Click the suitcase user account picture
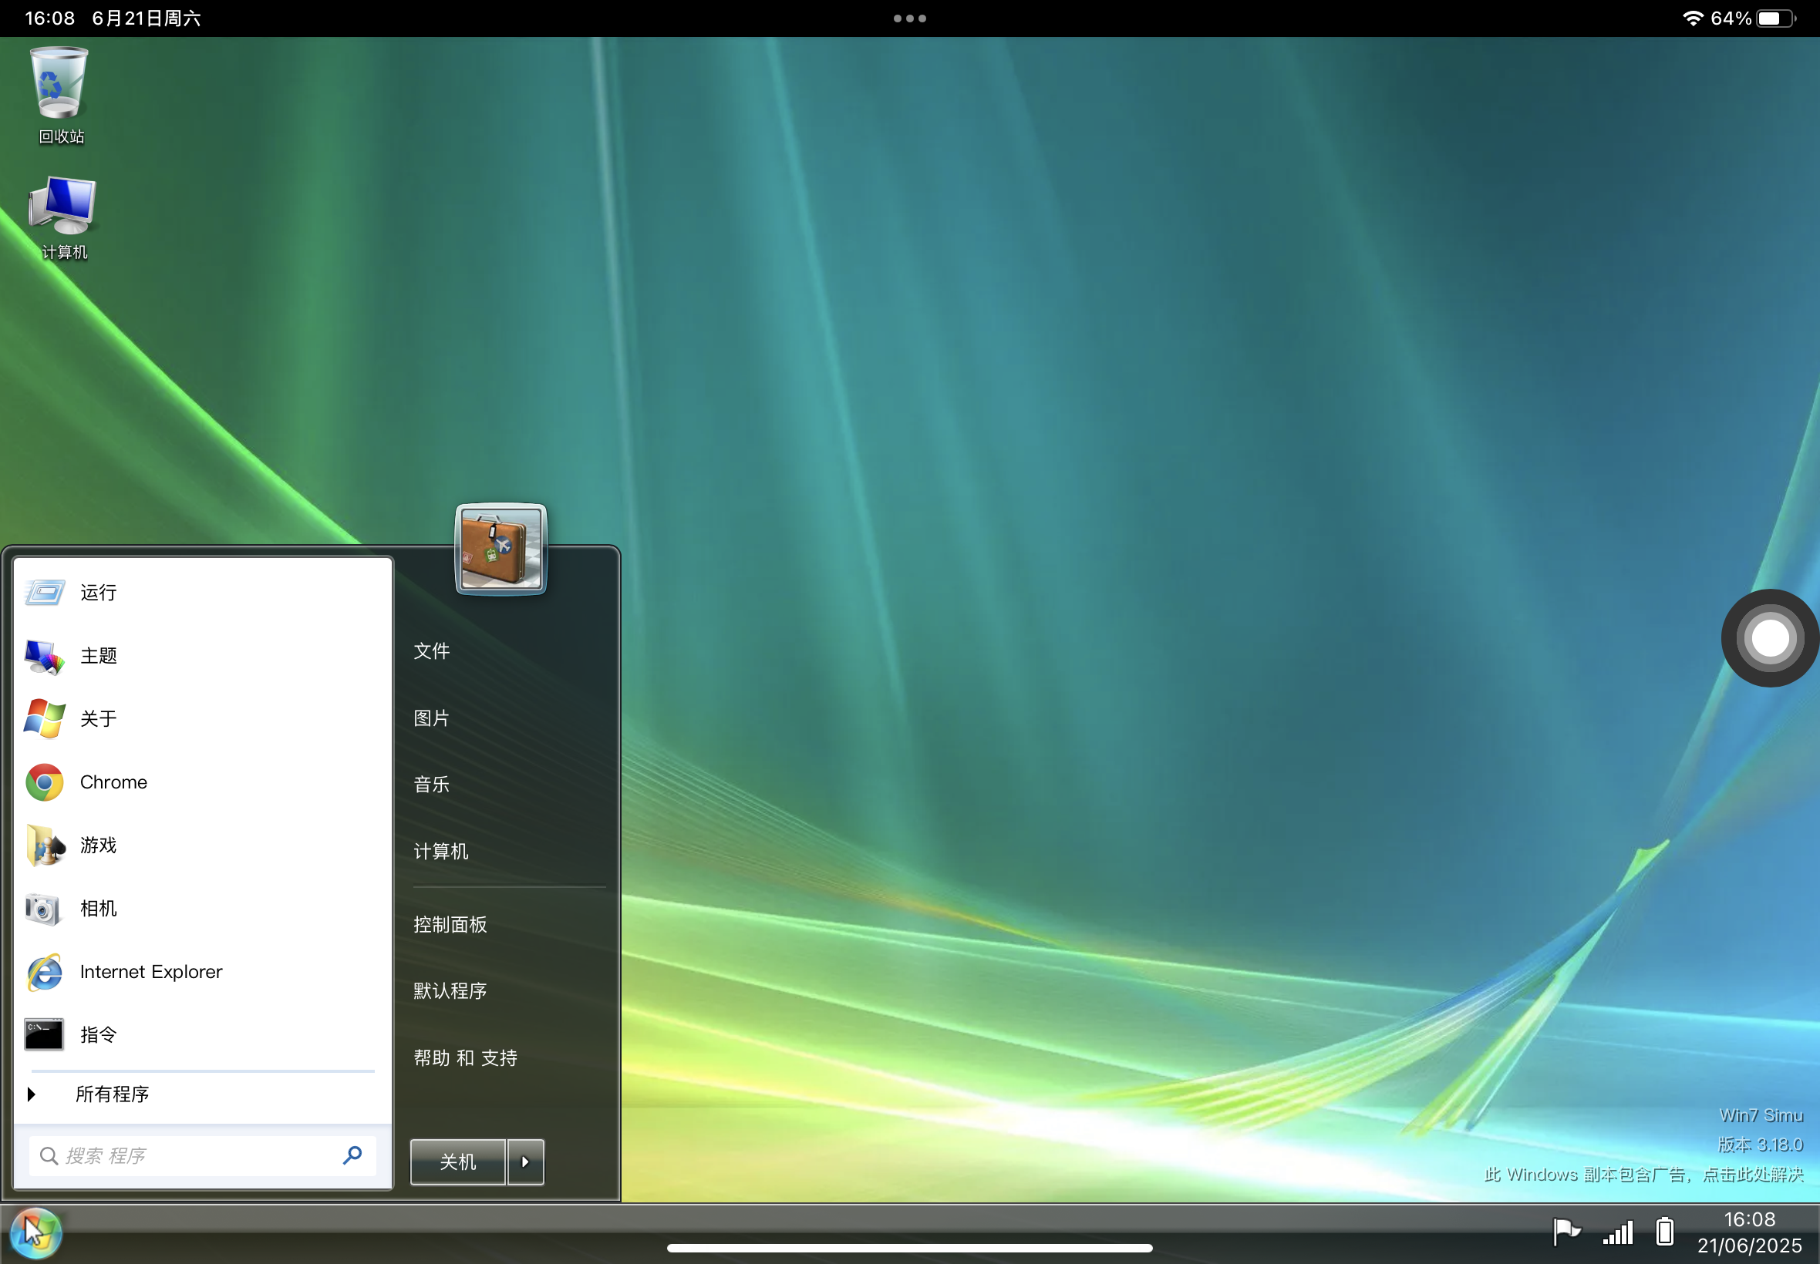Image resolution: width=1820 pixels, height=1264 pixels. 501,548
